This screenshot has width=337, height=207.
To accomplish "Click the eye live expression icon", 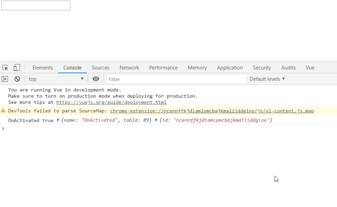I will [96, 79].
